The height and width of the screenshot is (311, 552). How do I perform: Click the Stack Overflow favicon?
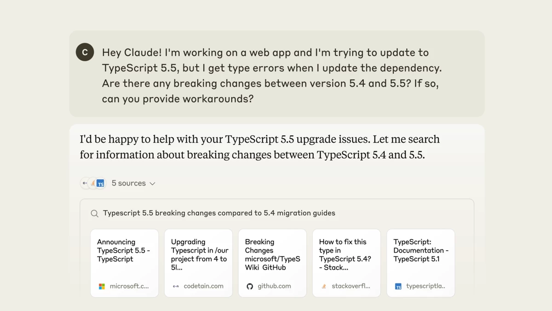point(324,286)
